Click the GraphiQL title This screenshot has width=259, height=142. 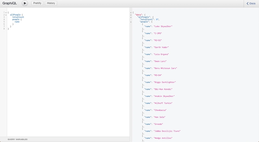10,3
